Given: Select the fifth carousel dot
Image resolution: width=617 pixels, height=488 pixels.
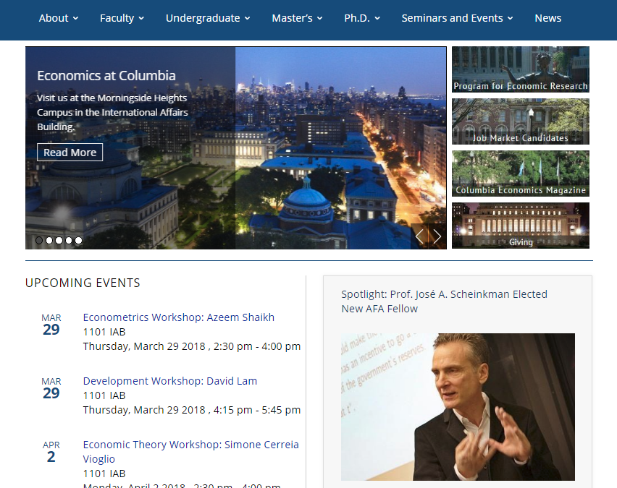Looking at the screenshot, I should coord(78,240).
